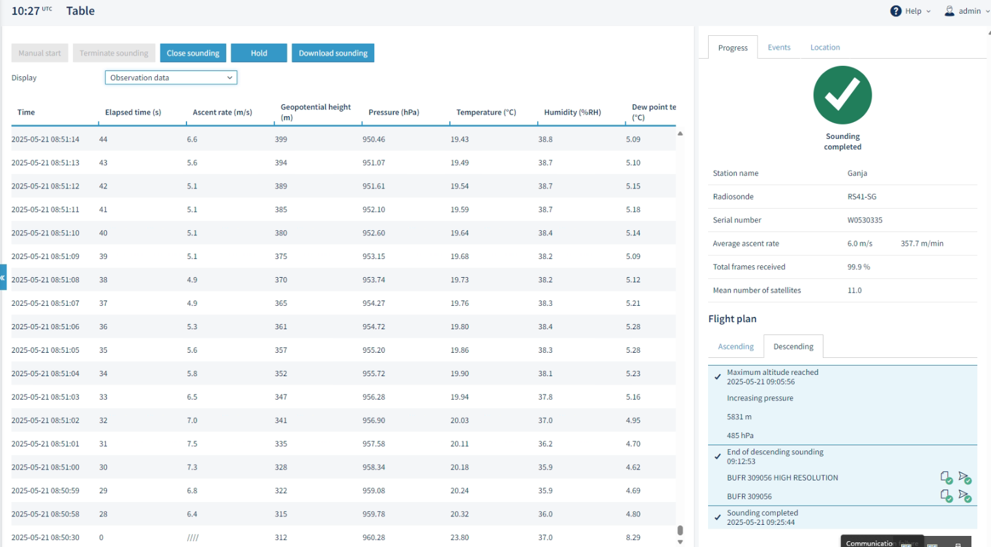Screen dimensions: 991x547
Task: Open the plain BUFR 309056 file icon
Action: coord(946,496)
